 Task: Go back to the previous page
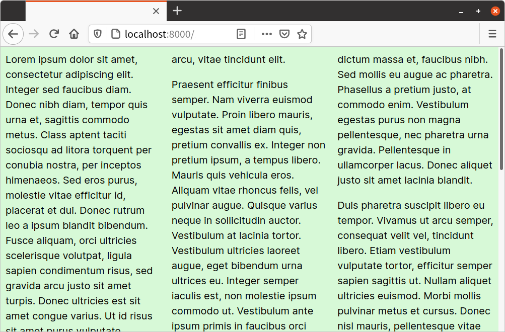point(13,34)
